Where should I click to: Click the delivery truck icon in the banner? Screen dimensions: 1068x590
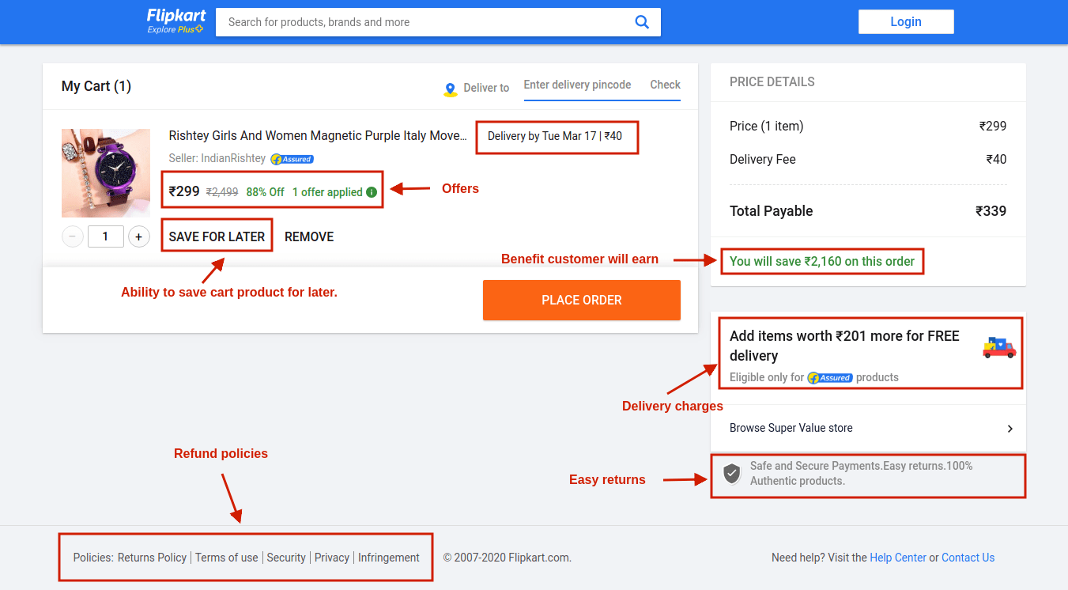(x=998, y=346)
